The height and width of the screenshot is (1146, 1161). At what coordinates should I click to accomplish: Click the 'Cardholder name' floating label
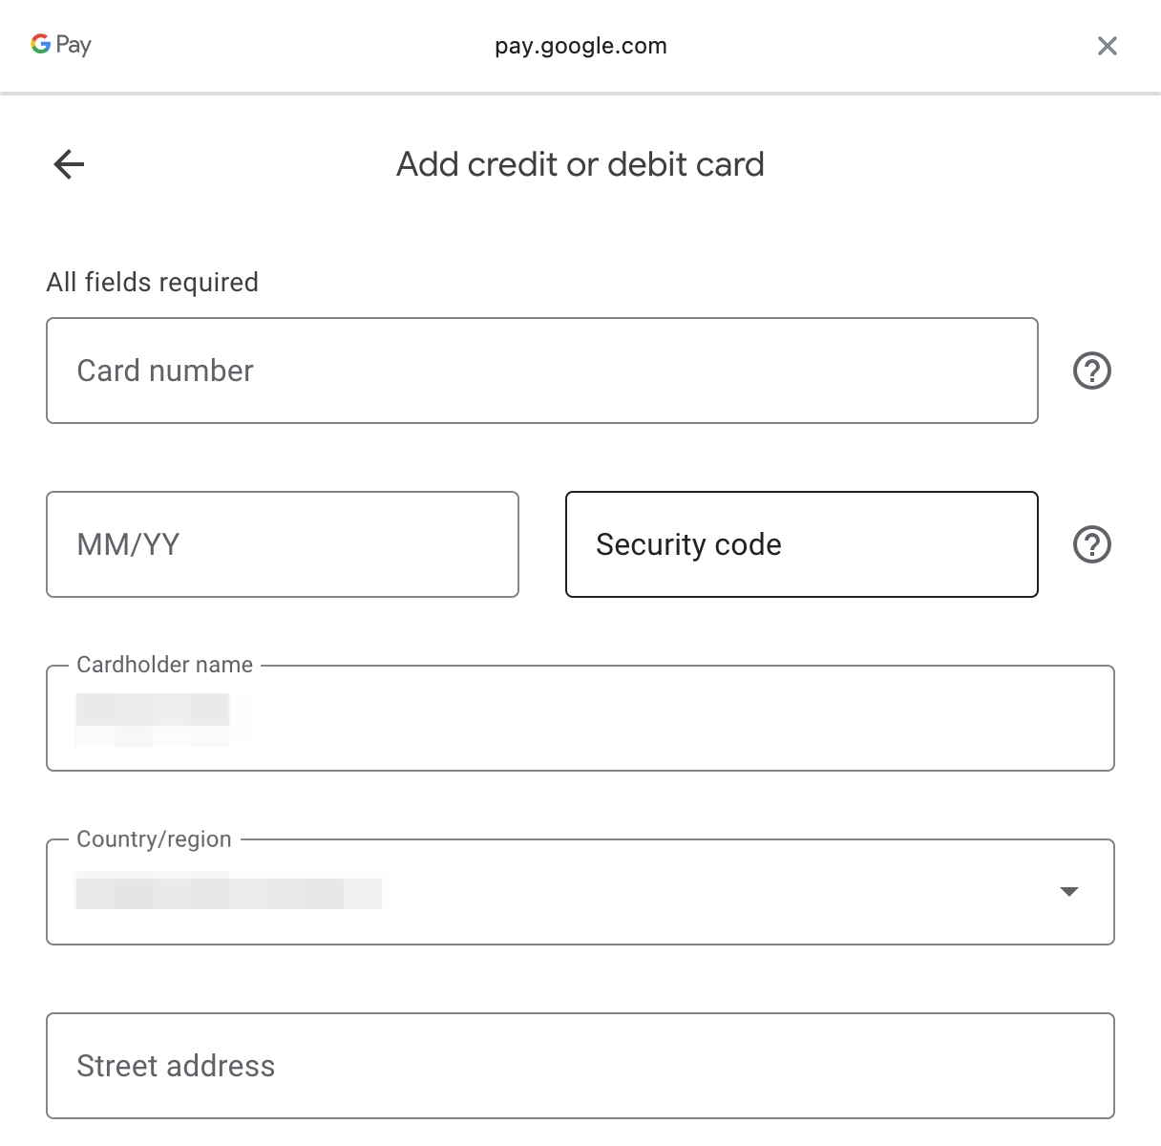coord(165,665)
